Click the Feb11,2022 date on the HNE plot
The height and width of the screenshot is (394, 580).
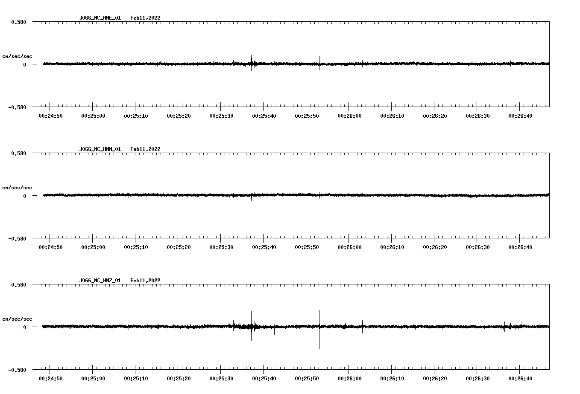145,18
